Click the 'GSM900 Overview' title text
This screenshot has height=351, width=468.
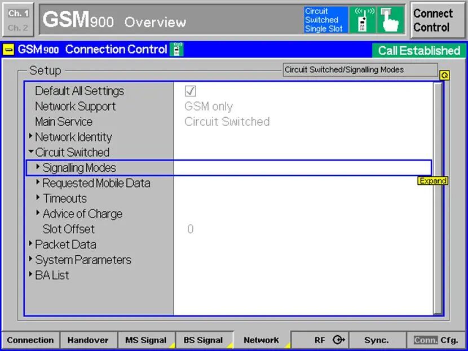pyautogui.click(x=114, y=20)
